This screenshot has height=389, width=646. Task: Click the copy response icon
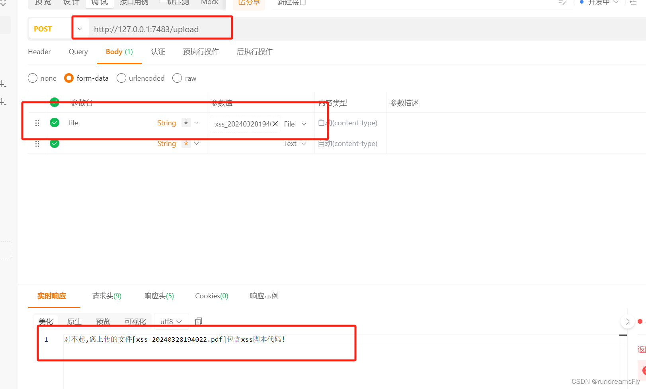(x=198, y=321)
